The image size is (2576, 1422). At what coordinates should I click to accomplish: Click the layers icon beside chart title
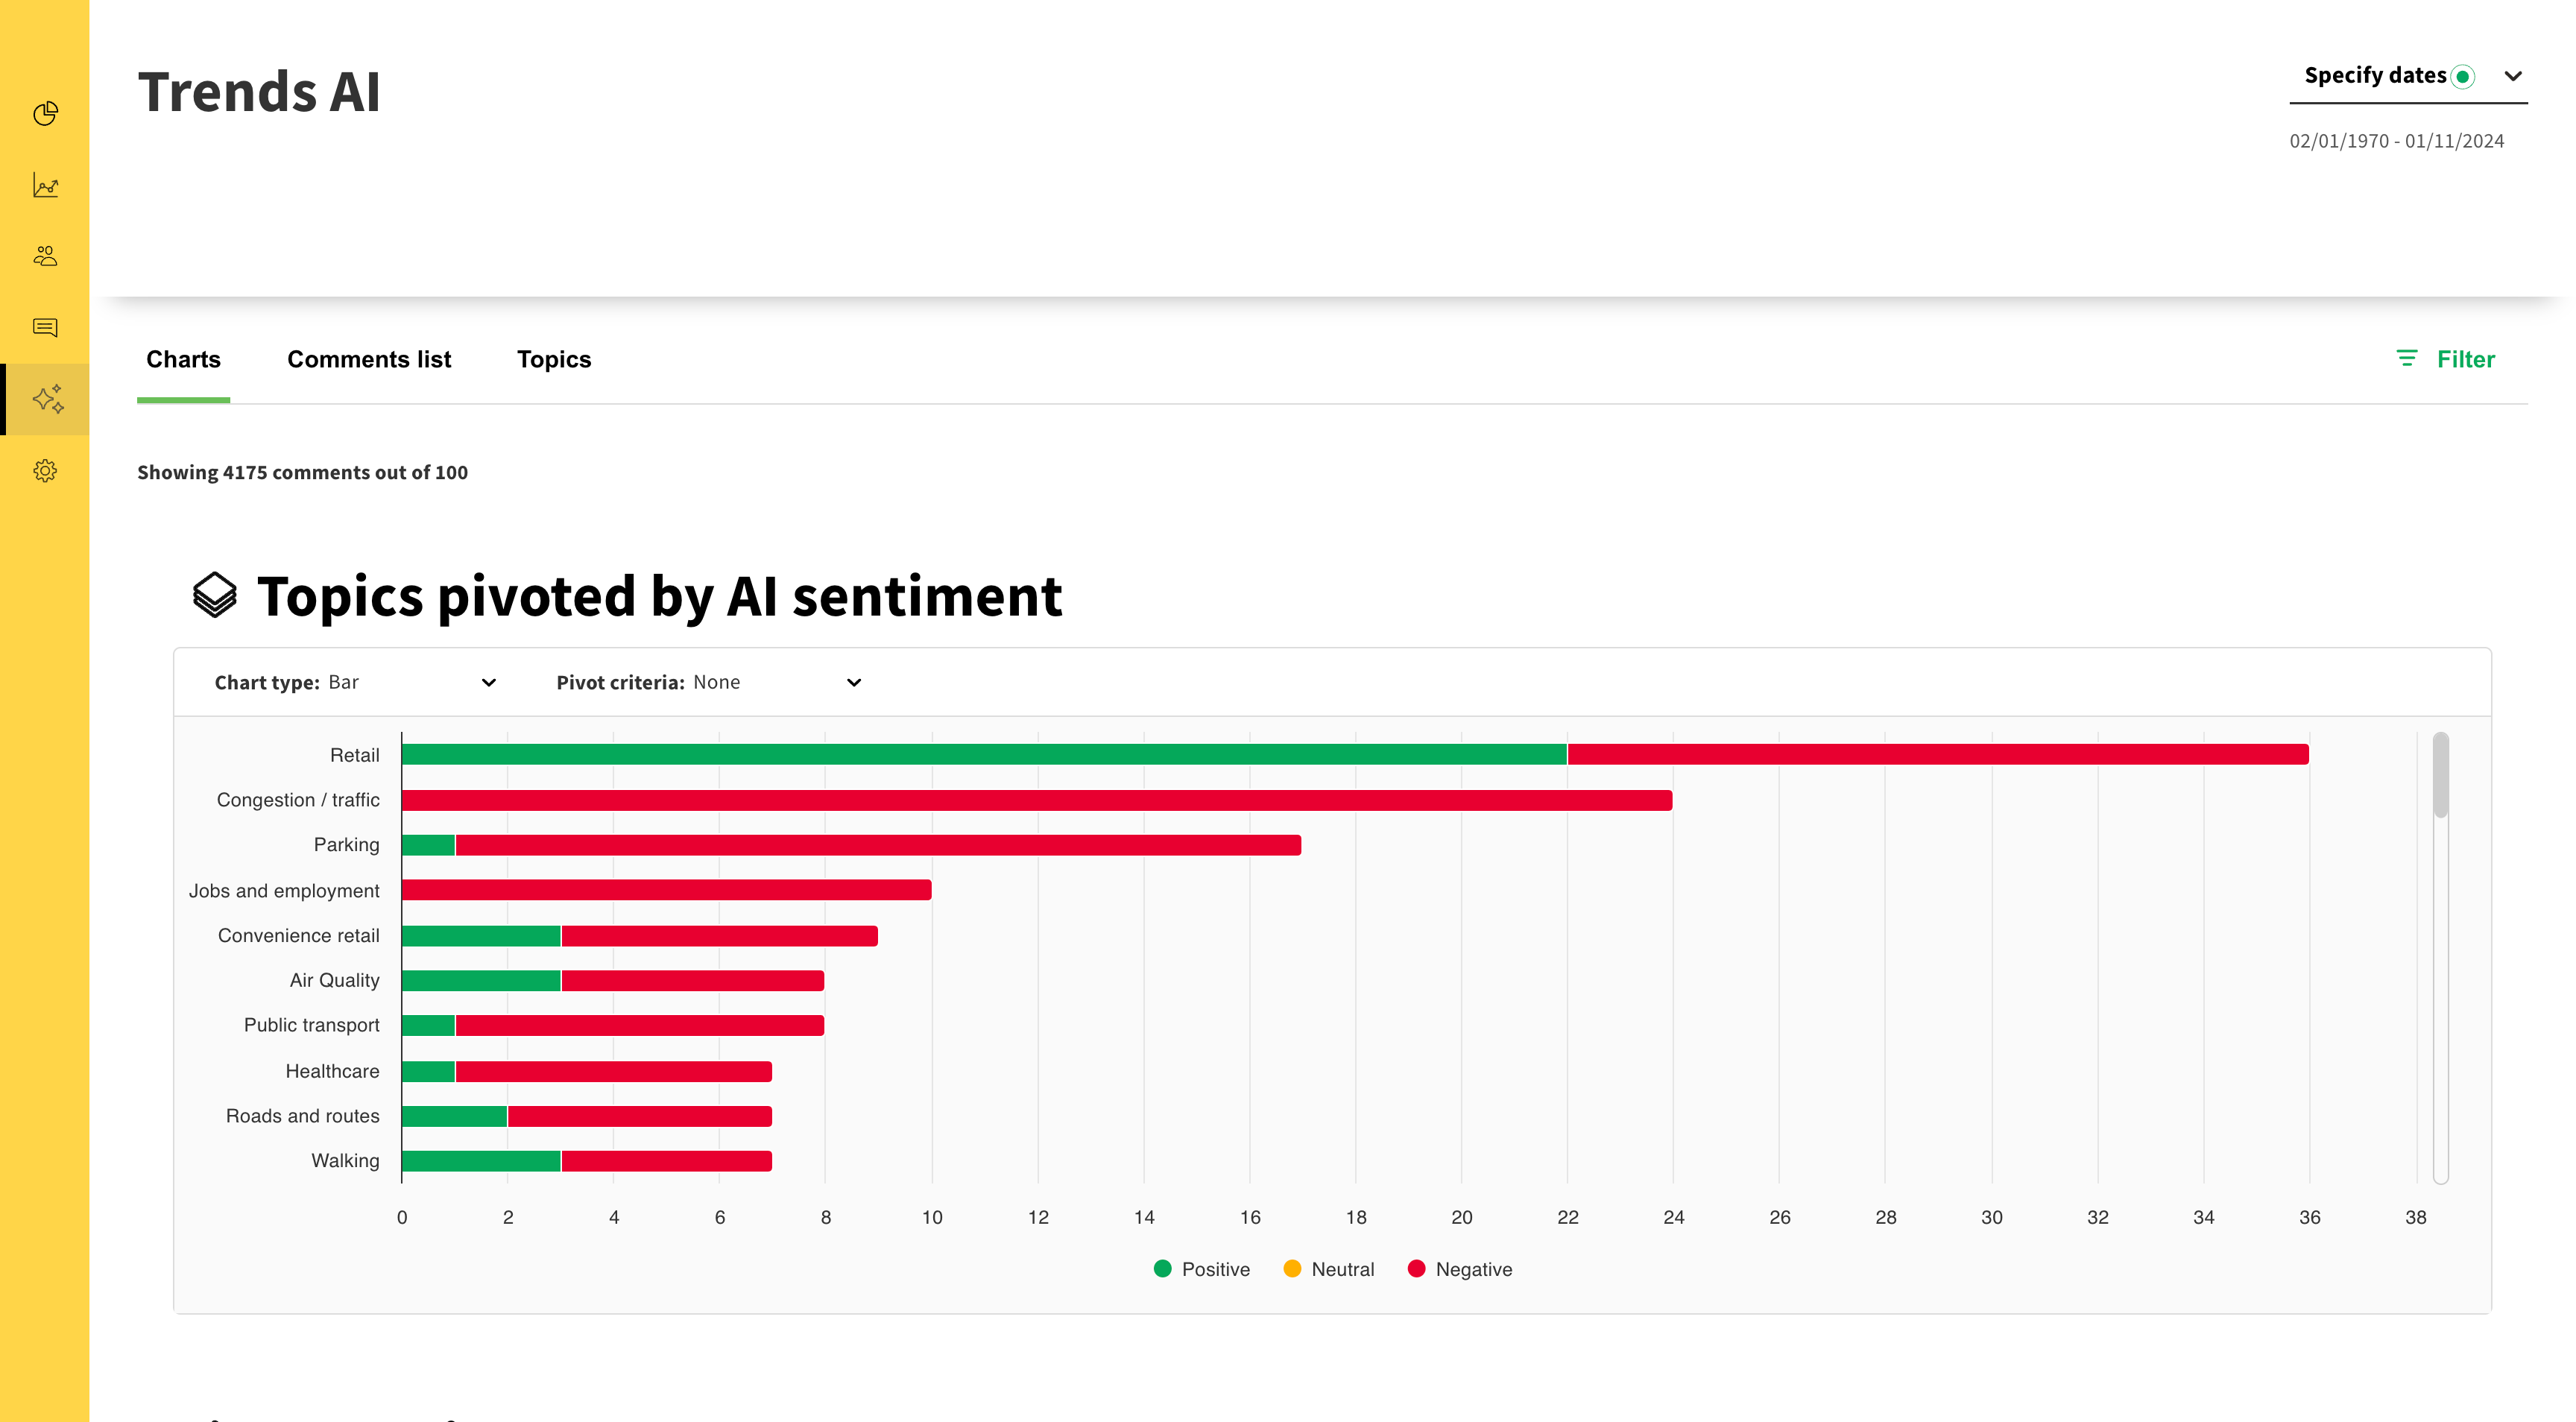[214, 596]
